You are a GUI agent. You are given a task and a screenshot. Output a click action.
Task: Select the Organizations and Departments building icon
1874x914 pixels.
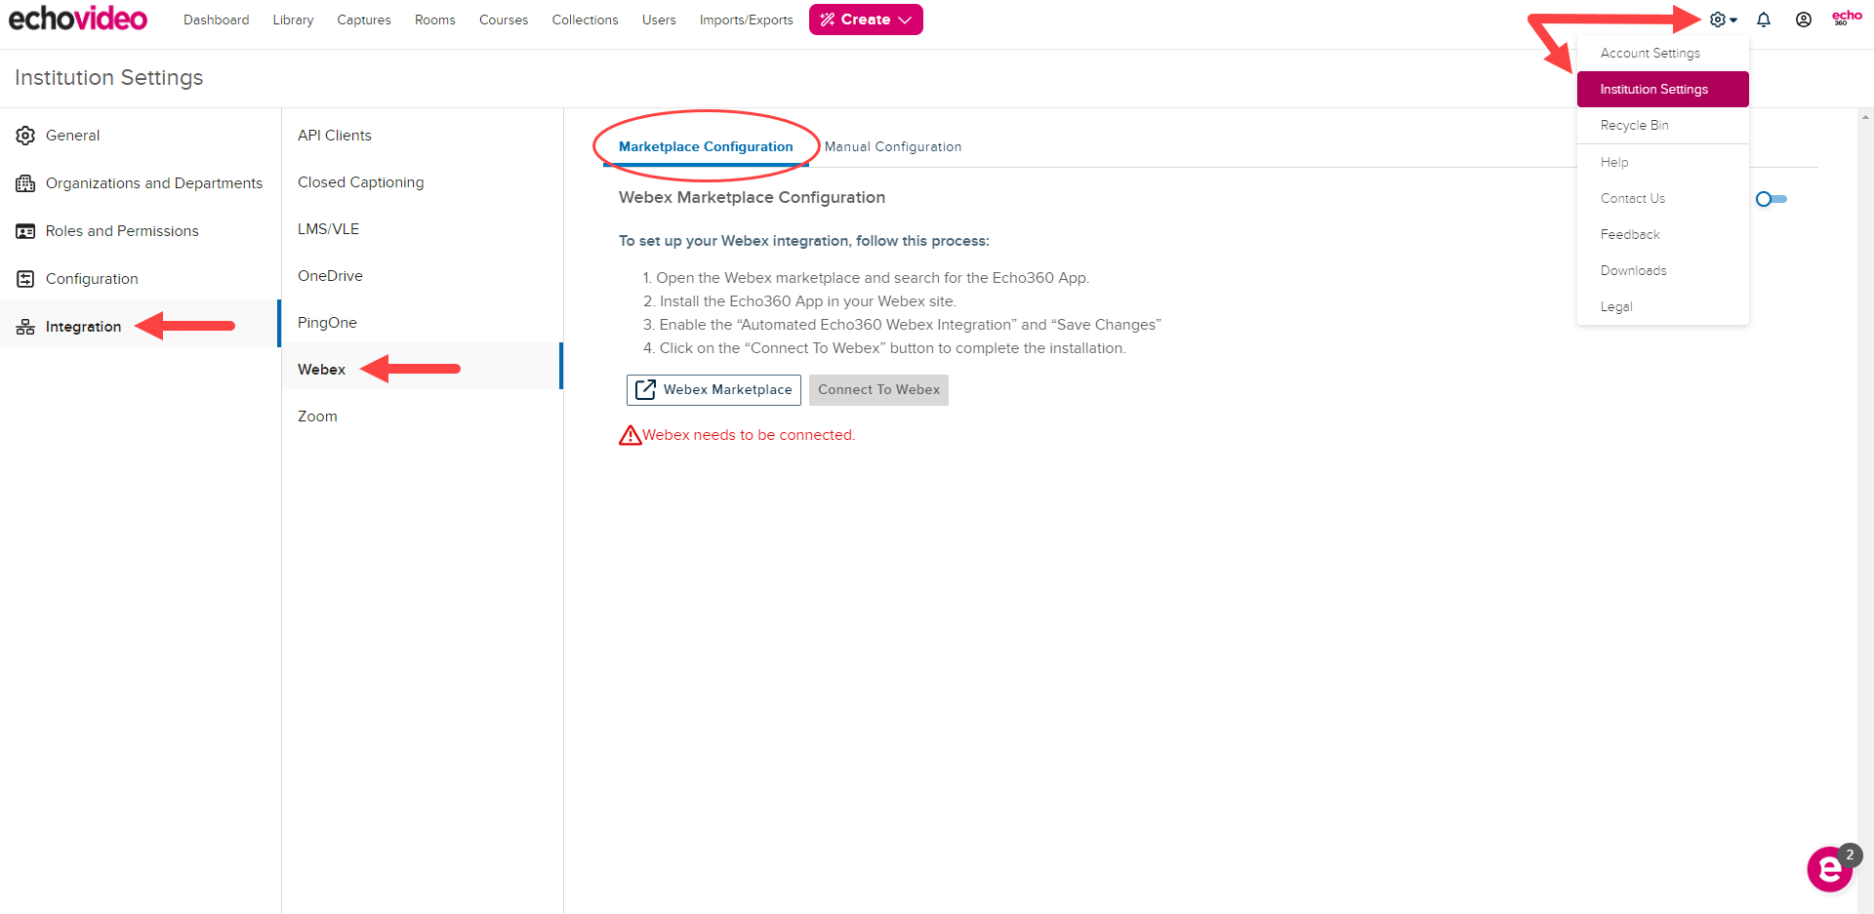point(24,182)
